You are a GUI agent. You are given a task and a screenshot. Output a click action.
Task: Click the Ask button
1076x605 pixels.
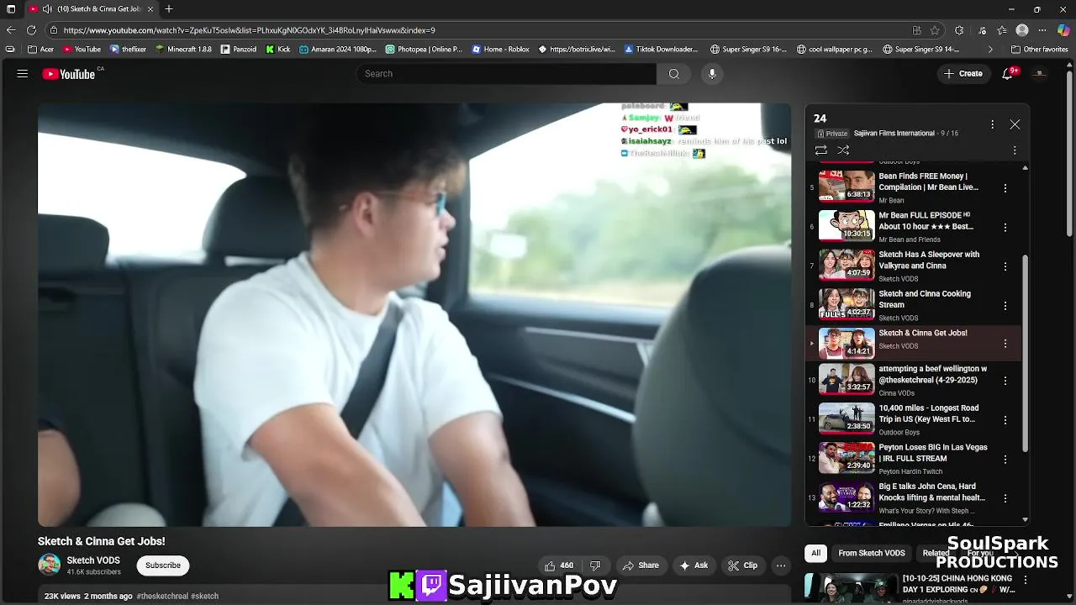[694, 566]
